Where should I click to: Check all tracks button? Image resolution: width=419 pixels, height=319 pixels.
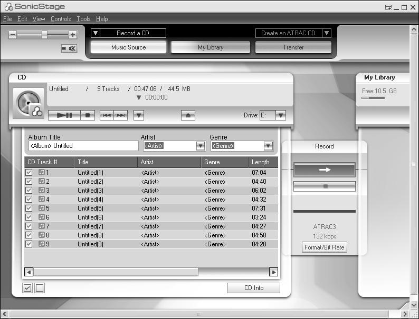[x=27, y=288]
